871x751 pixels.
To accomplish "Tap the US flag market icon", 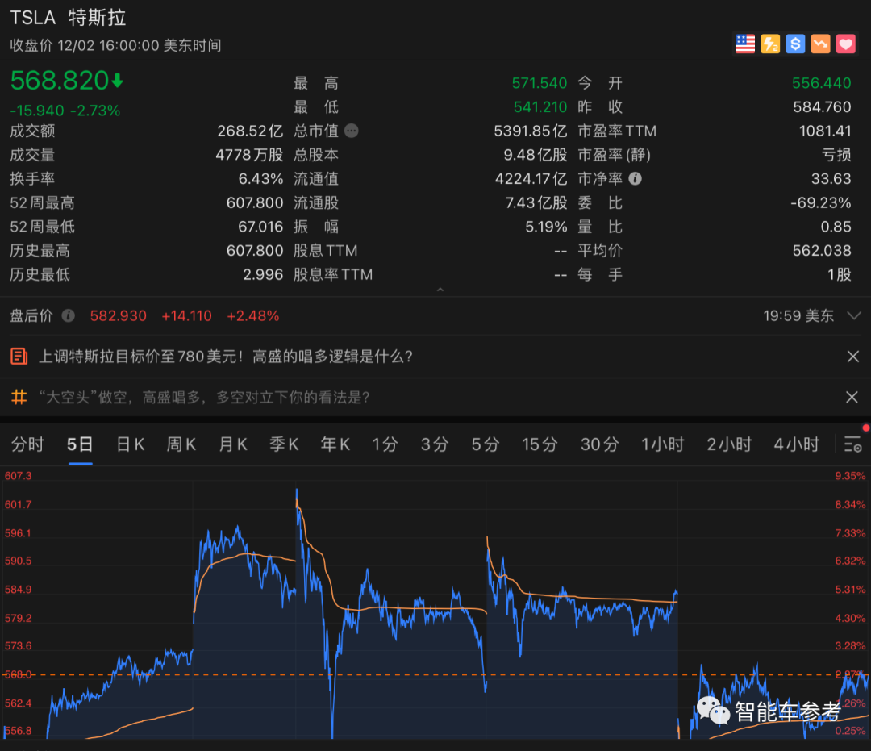I will click(x=745, y=44).
